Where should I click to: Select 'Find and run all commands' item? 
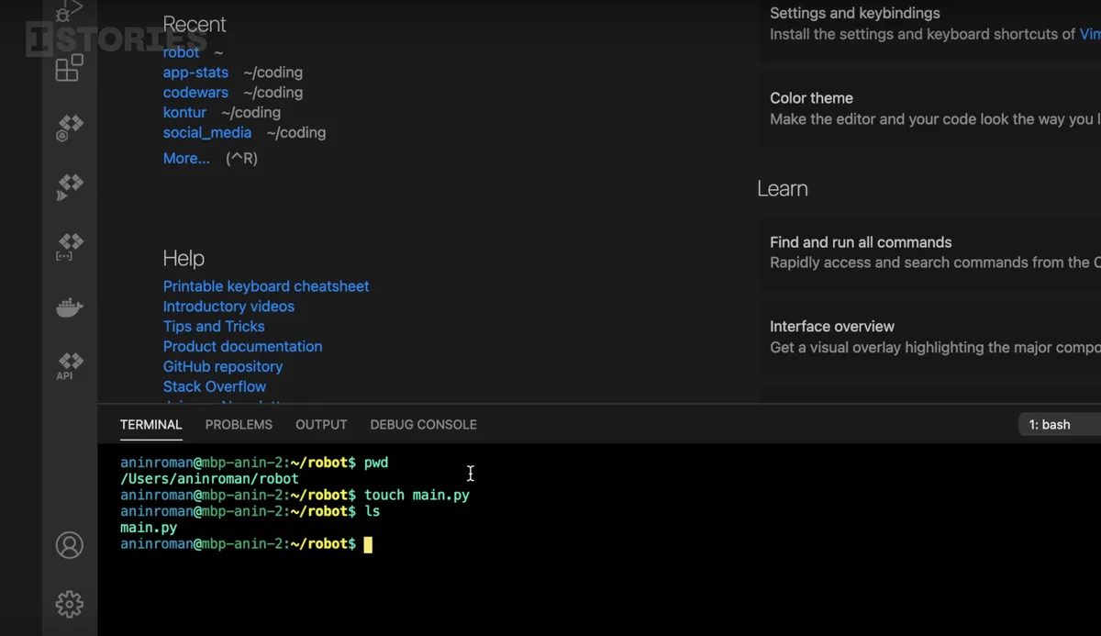tap(929, 252)
